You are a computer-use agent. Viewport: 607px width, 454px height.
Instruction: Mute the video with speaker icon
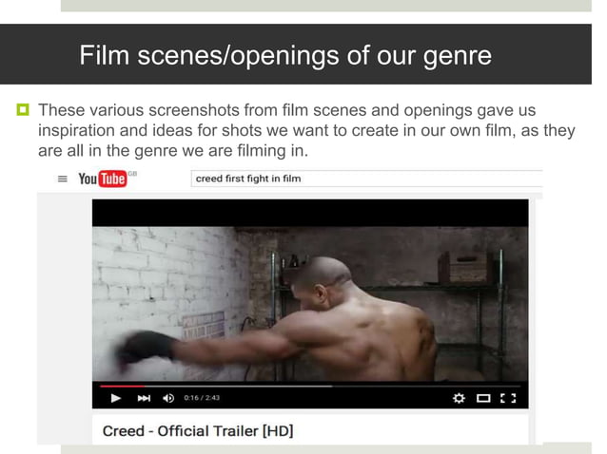pos(168,398)
